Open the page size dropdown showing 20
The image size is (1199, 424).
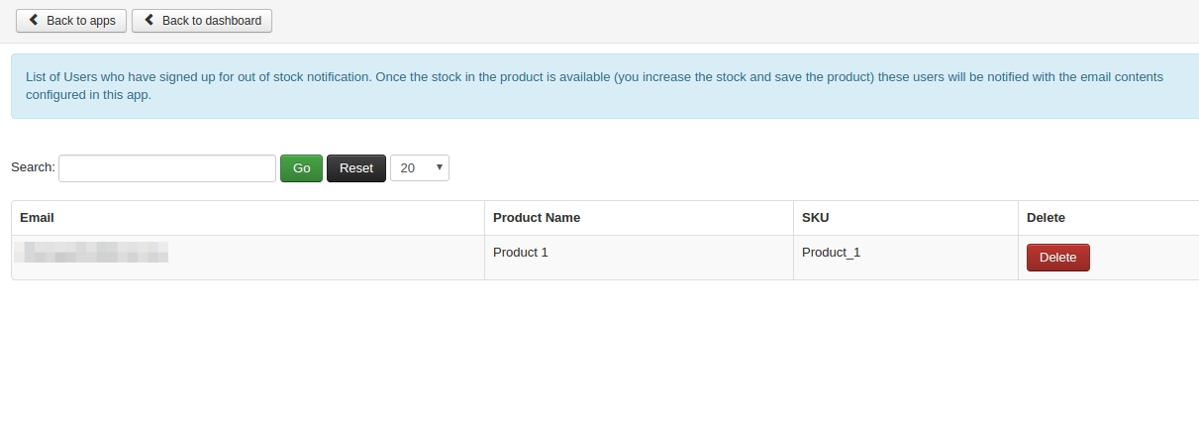[419, 168]
